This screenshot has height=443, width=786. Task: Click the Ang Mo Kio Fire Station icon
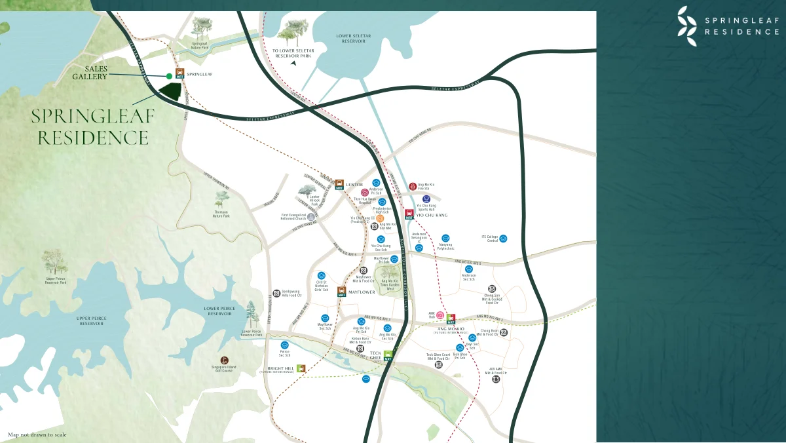pos(413,186)
